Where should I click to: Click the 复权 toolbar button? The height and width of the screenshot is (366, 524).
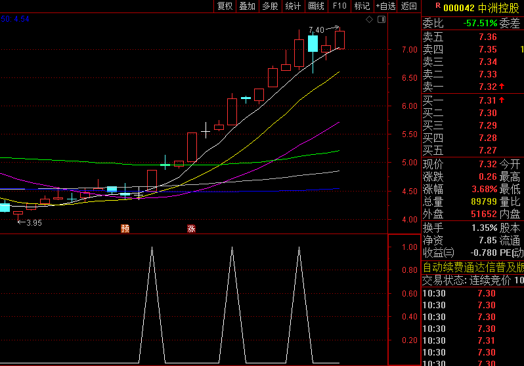[225, 7]
